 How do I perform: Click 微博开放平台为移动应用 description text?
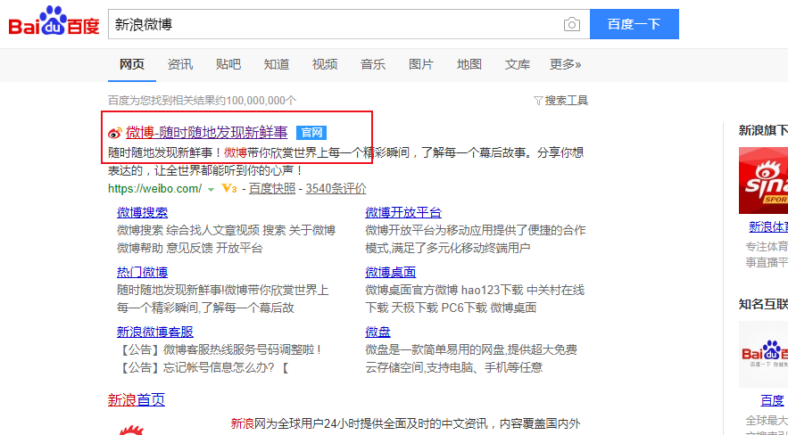tap(476, 231)
